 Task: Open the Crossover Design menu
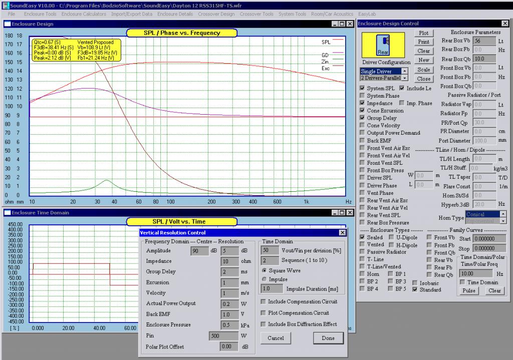tap(216, 14)
